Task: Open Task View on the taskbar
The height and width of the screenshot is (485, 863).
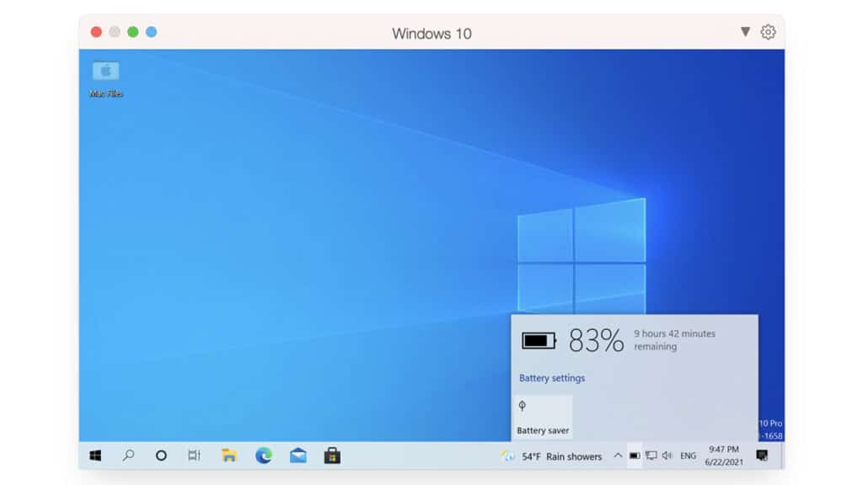Action: tap(194, 456)
